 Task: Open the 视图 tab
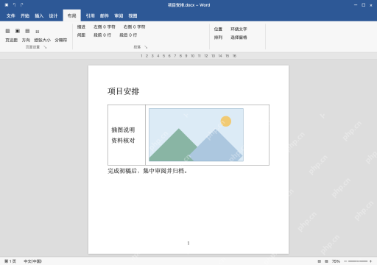point(133,16)
